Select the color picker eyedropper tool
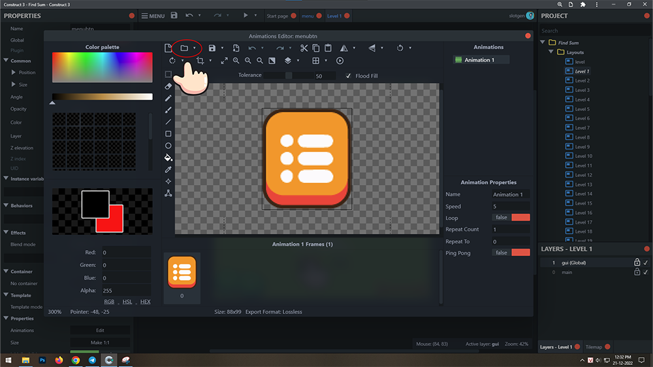 [168, 170]
